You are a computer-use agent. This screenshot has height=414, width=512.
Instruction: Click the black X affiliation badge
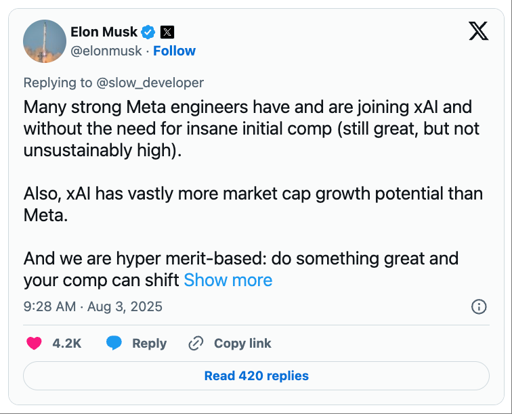[167, 32]
